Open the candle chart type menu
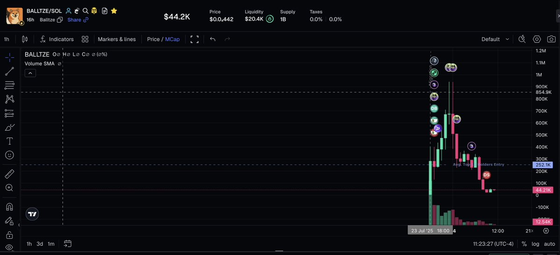 25,39
